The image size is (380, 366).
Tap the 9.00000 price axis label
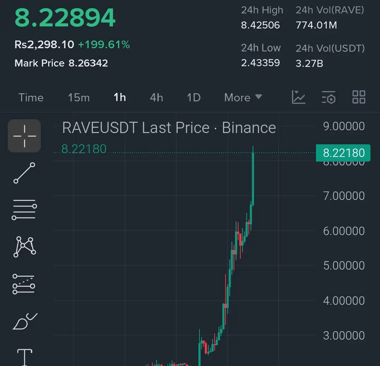pyautogui.click(x=344, y=126)
